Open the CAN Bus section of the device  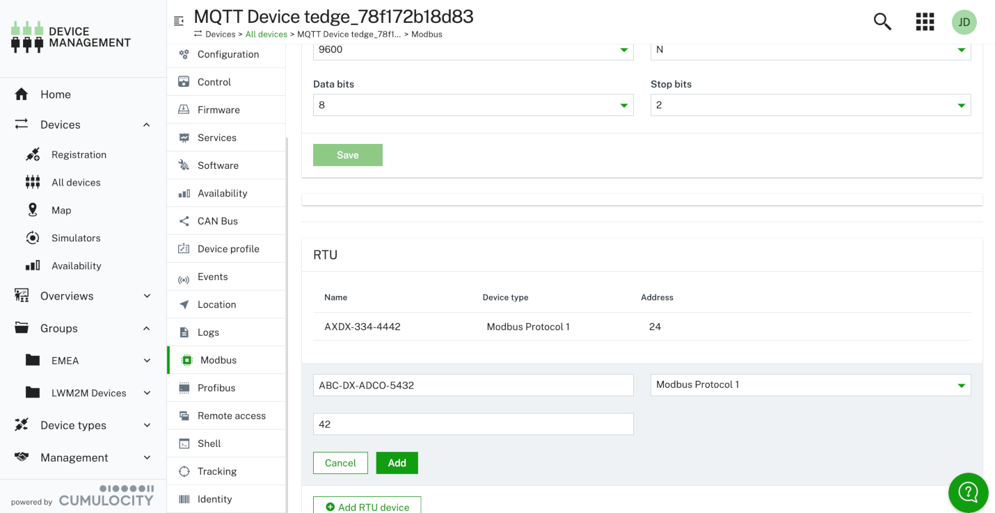[183, 220]
